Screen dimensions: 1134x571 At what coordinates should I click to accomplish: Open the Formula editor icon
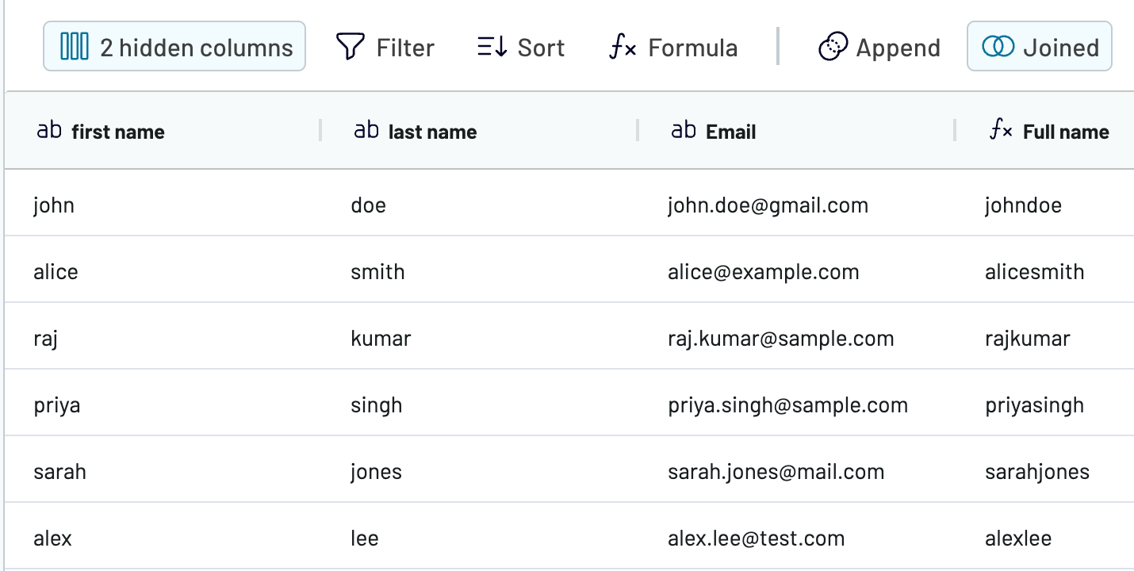[623, 48]
